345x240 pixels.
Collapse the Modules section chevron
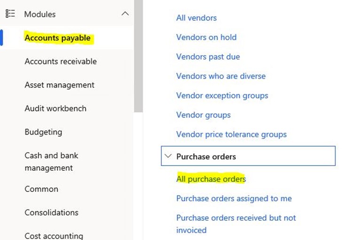(125, 14)
